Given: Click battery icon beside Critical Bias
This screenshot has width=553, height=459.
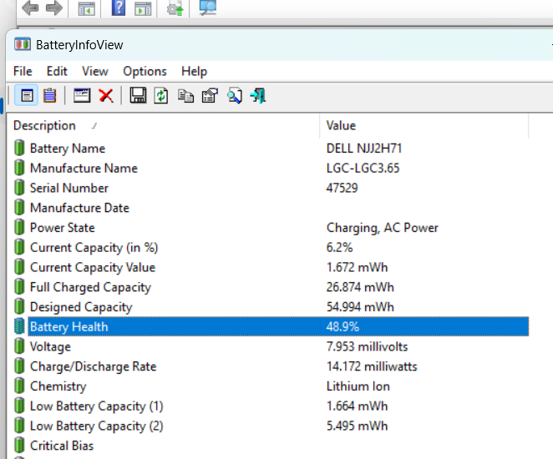Looking at the screenshot, I should coord(19,446).
